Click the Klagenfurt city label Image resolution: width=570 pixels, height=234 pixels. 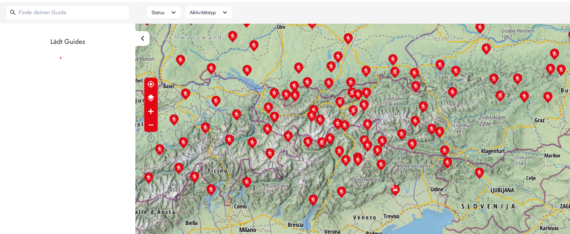click(x=493, y=151)
